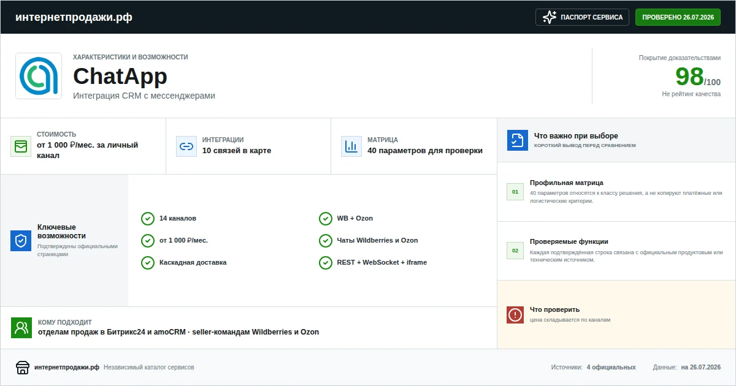Click the Каскадная доставка text
Image resolution: width=736 pixels, height=386 pixels.
click(193, 263)
